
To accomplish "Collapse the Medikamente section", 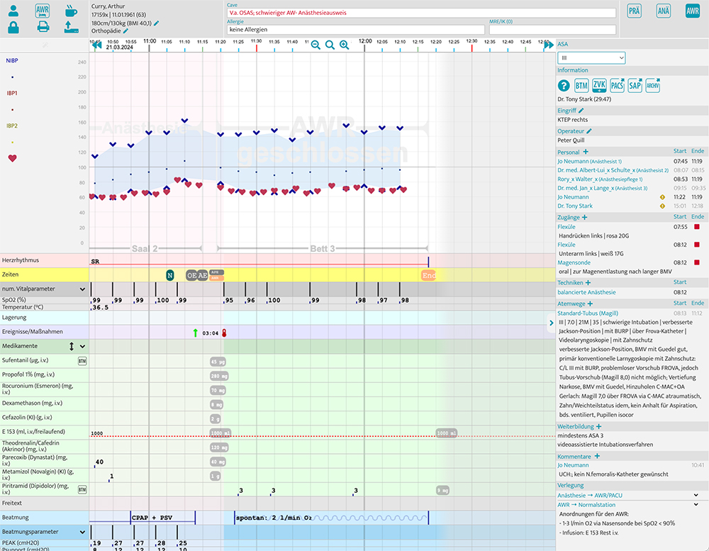I will click(82, 346).
